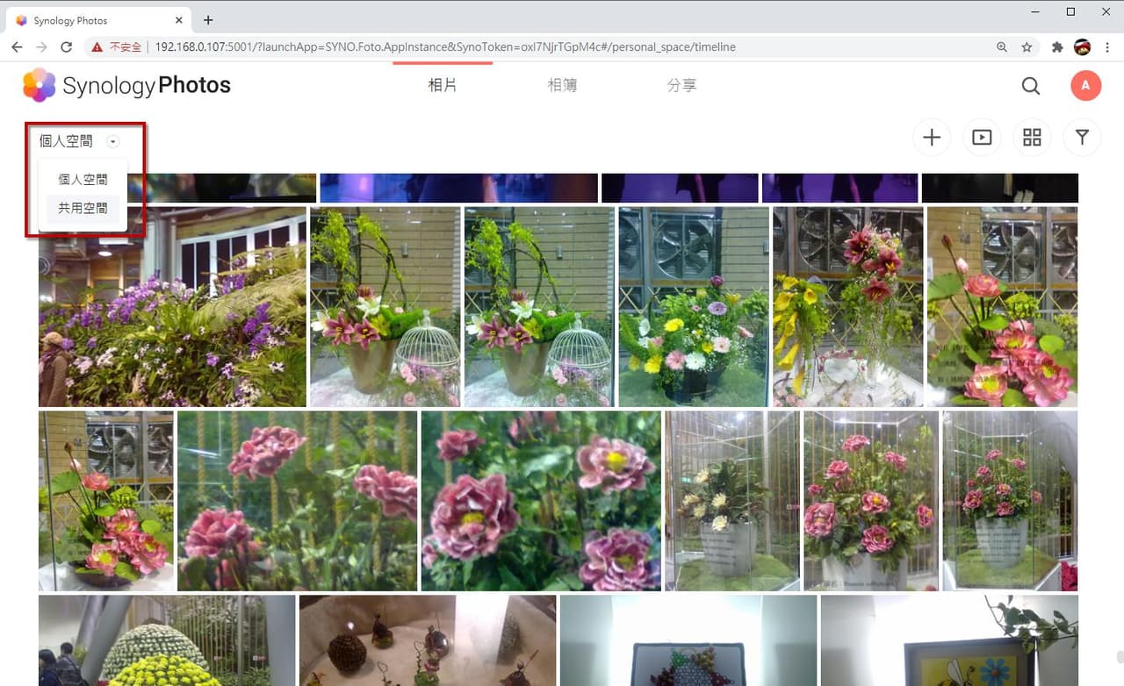Choose 個人空間 in the dropdown list
Viewport: 1124px width, 686px height.
[83, 180]
